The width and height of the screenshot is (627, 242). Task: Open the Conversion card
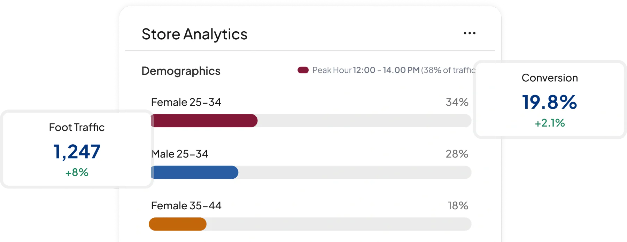pyautogui.click(x=550, y=100)
